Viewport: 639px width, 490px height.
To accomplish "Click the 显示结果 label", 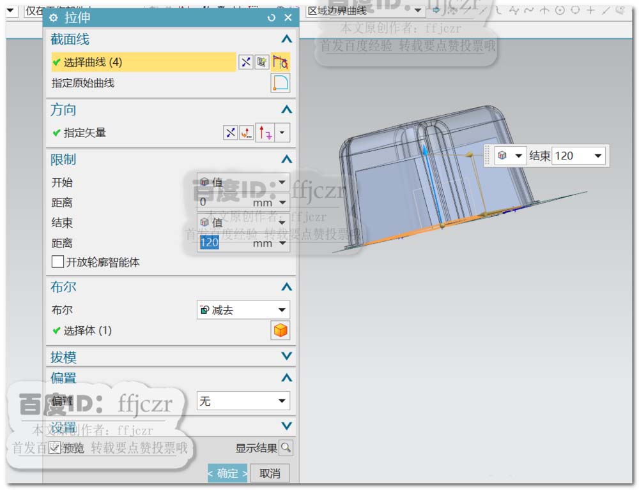I will click(256, 448).
